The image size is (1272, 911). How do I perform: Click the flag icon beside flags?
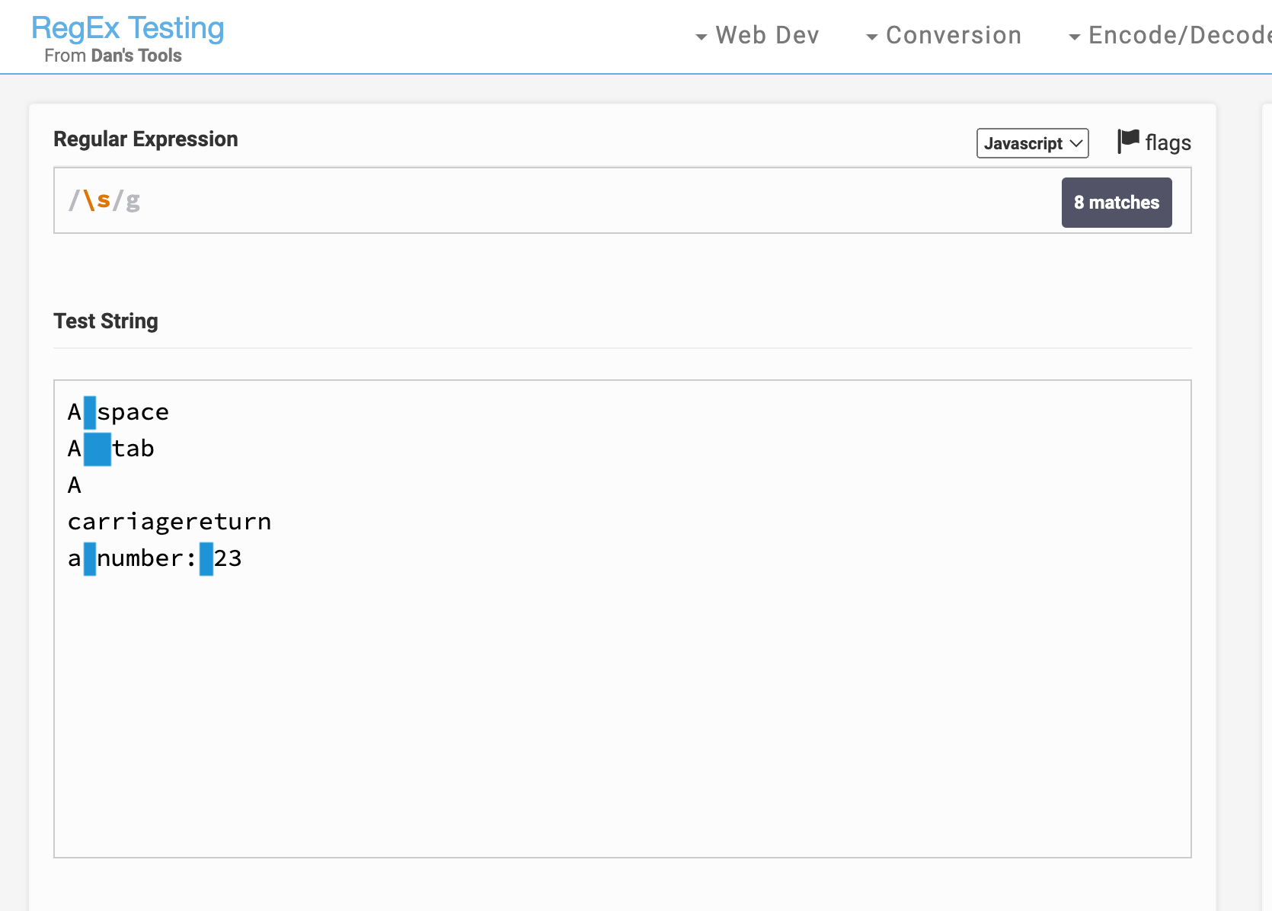[1128, 141]
